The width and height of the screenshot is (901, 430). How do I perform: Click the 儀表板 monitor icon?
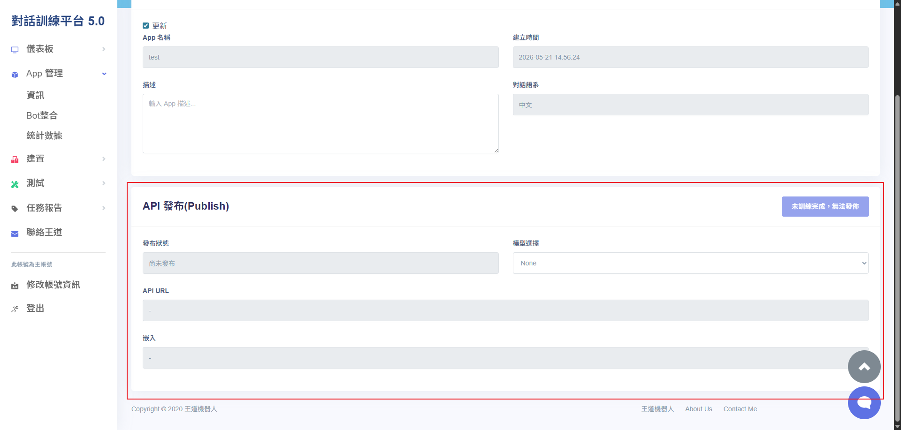pyautogui.click(x=15, y=50)
